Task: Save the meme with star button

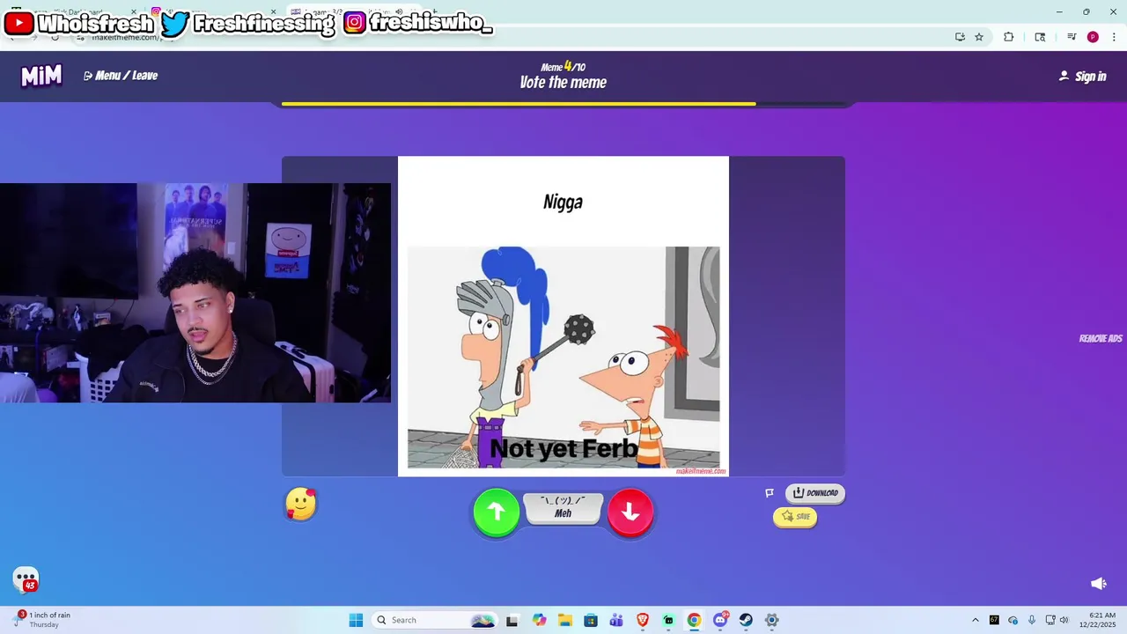Action: pos(795,517)
